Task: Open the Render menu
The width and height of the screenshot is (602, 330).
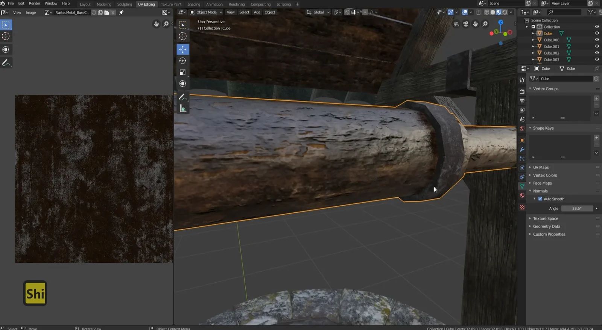Action: (35, 3)
